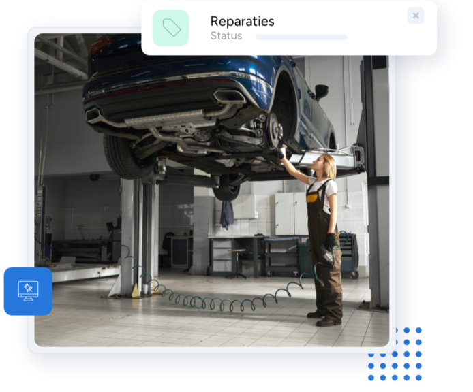The width and height of the screenshot is (473, 392).
Task: Click the tool in the mechanic's lowered hand
Action: [326, 257]
